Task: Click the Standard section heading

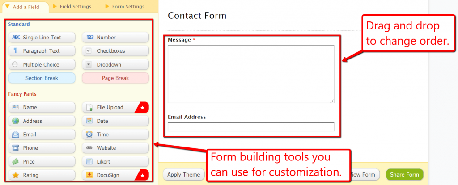Action: point(19,24)
